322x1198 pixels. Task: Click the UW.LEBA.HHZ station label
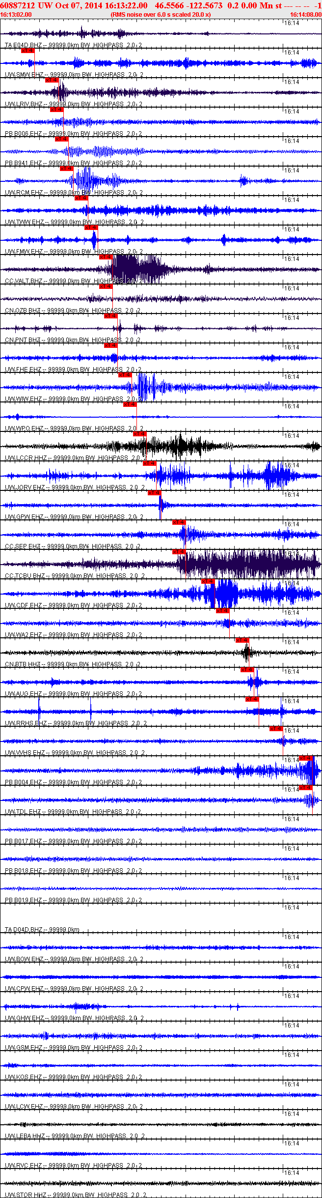click(26, 1136)
